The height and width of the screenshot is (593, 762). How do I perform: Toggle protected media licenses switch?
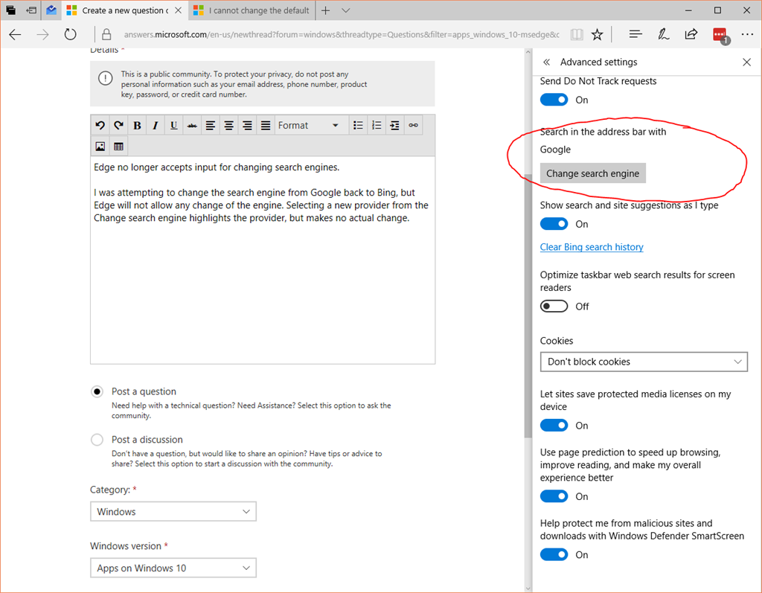pos(554,426)
